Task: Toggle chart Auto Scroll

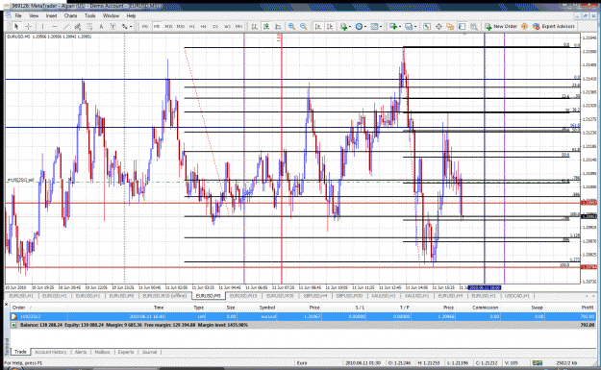Action: coord(317,27)
